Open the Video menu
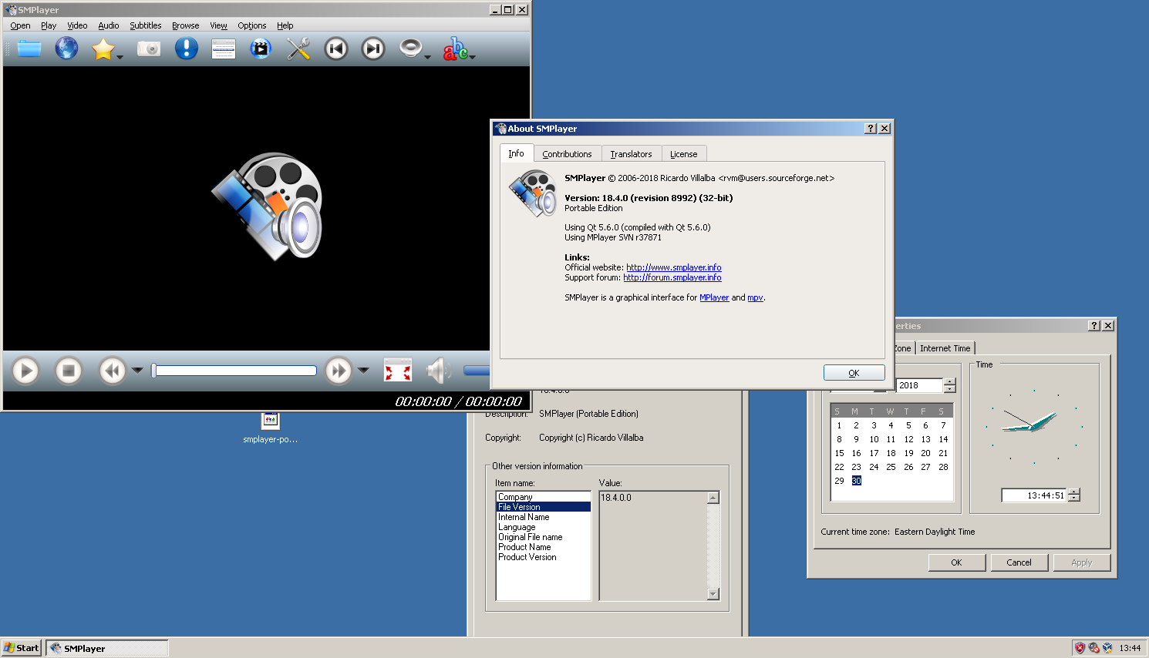This screenshot has height=658, width=1149. [77, 25]
